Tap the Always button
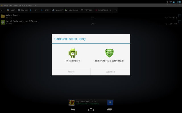The width and height of the screenshot is (182, 113). 71,72
